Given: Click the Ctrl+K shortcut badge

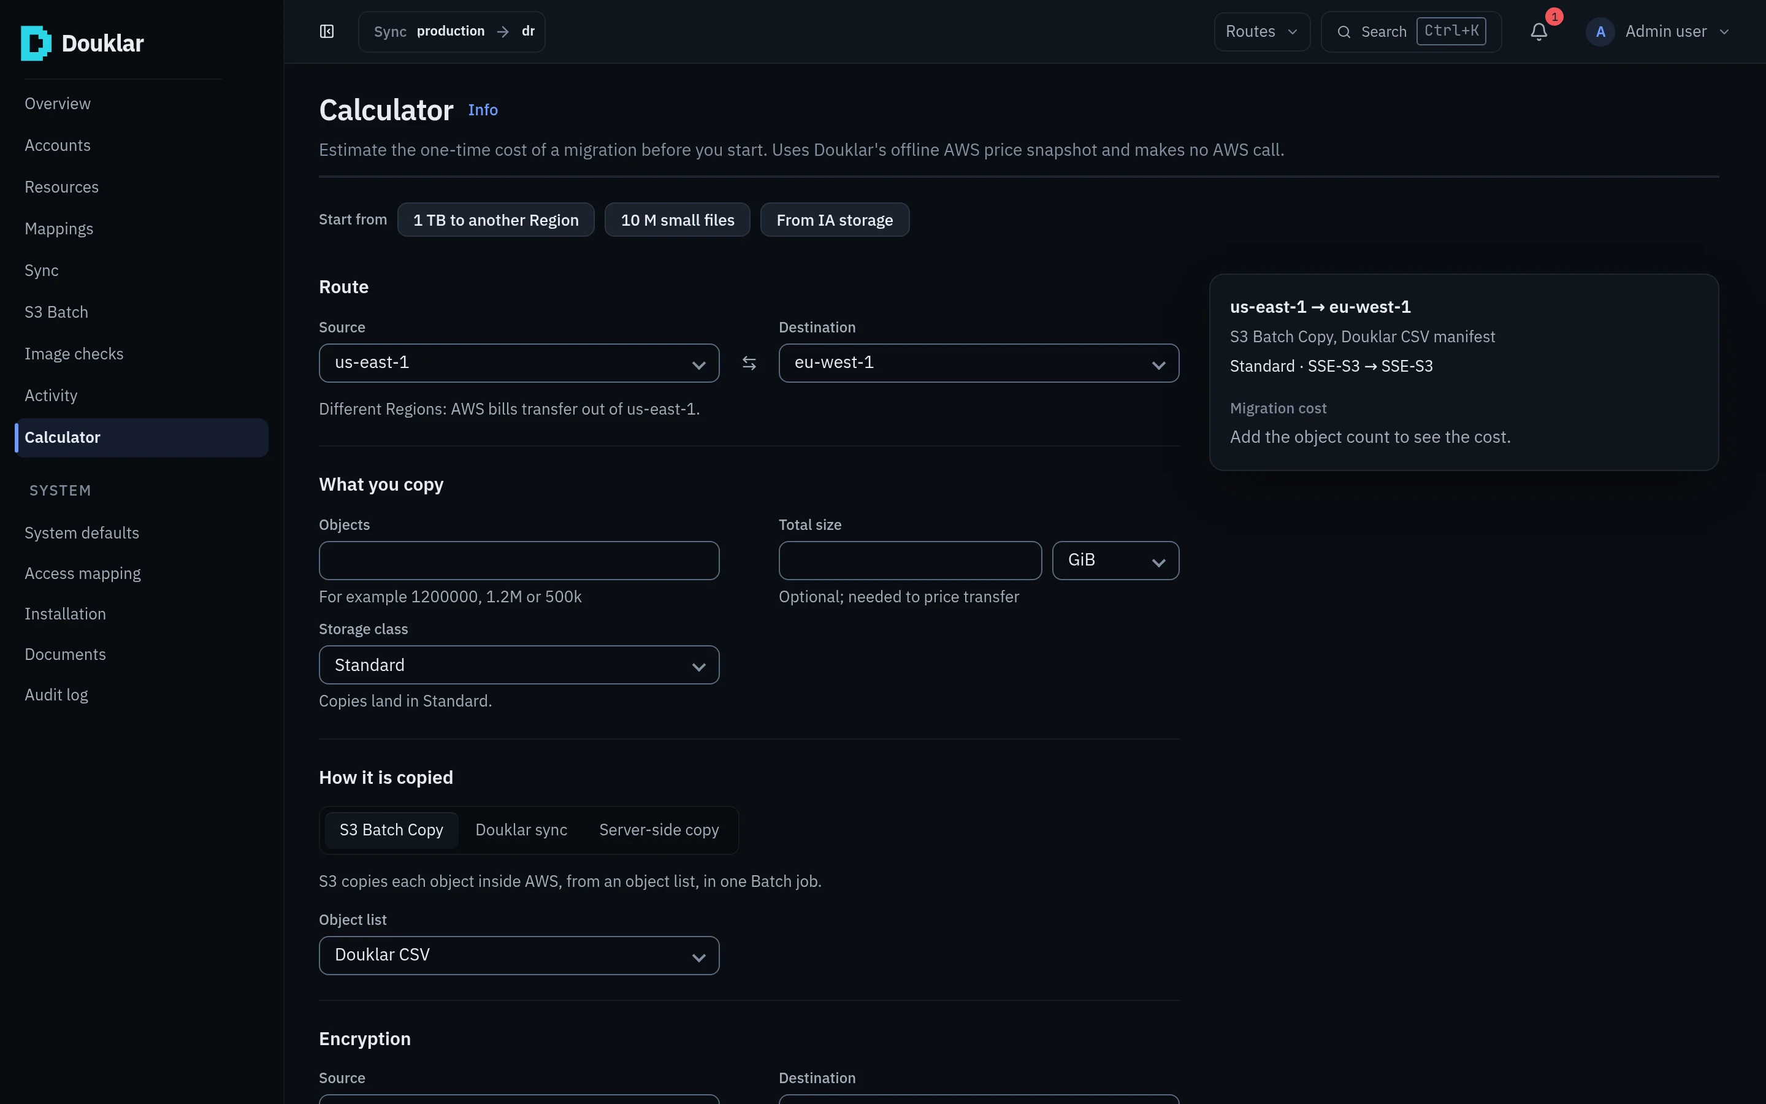Looking at the screenshot, I should (x=1451, y=31).
